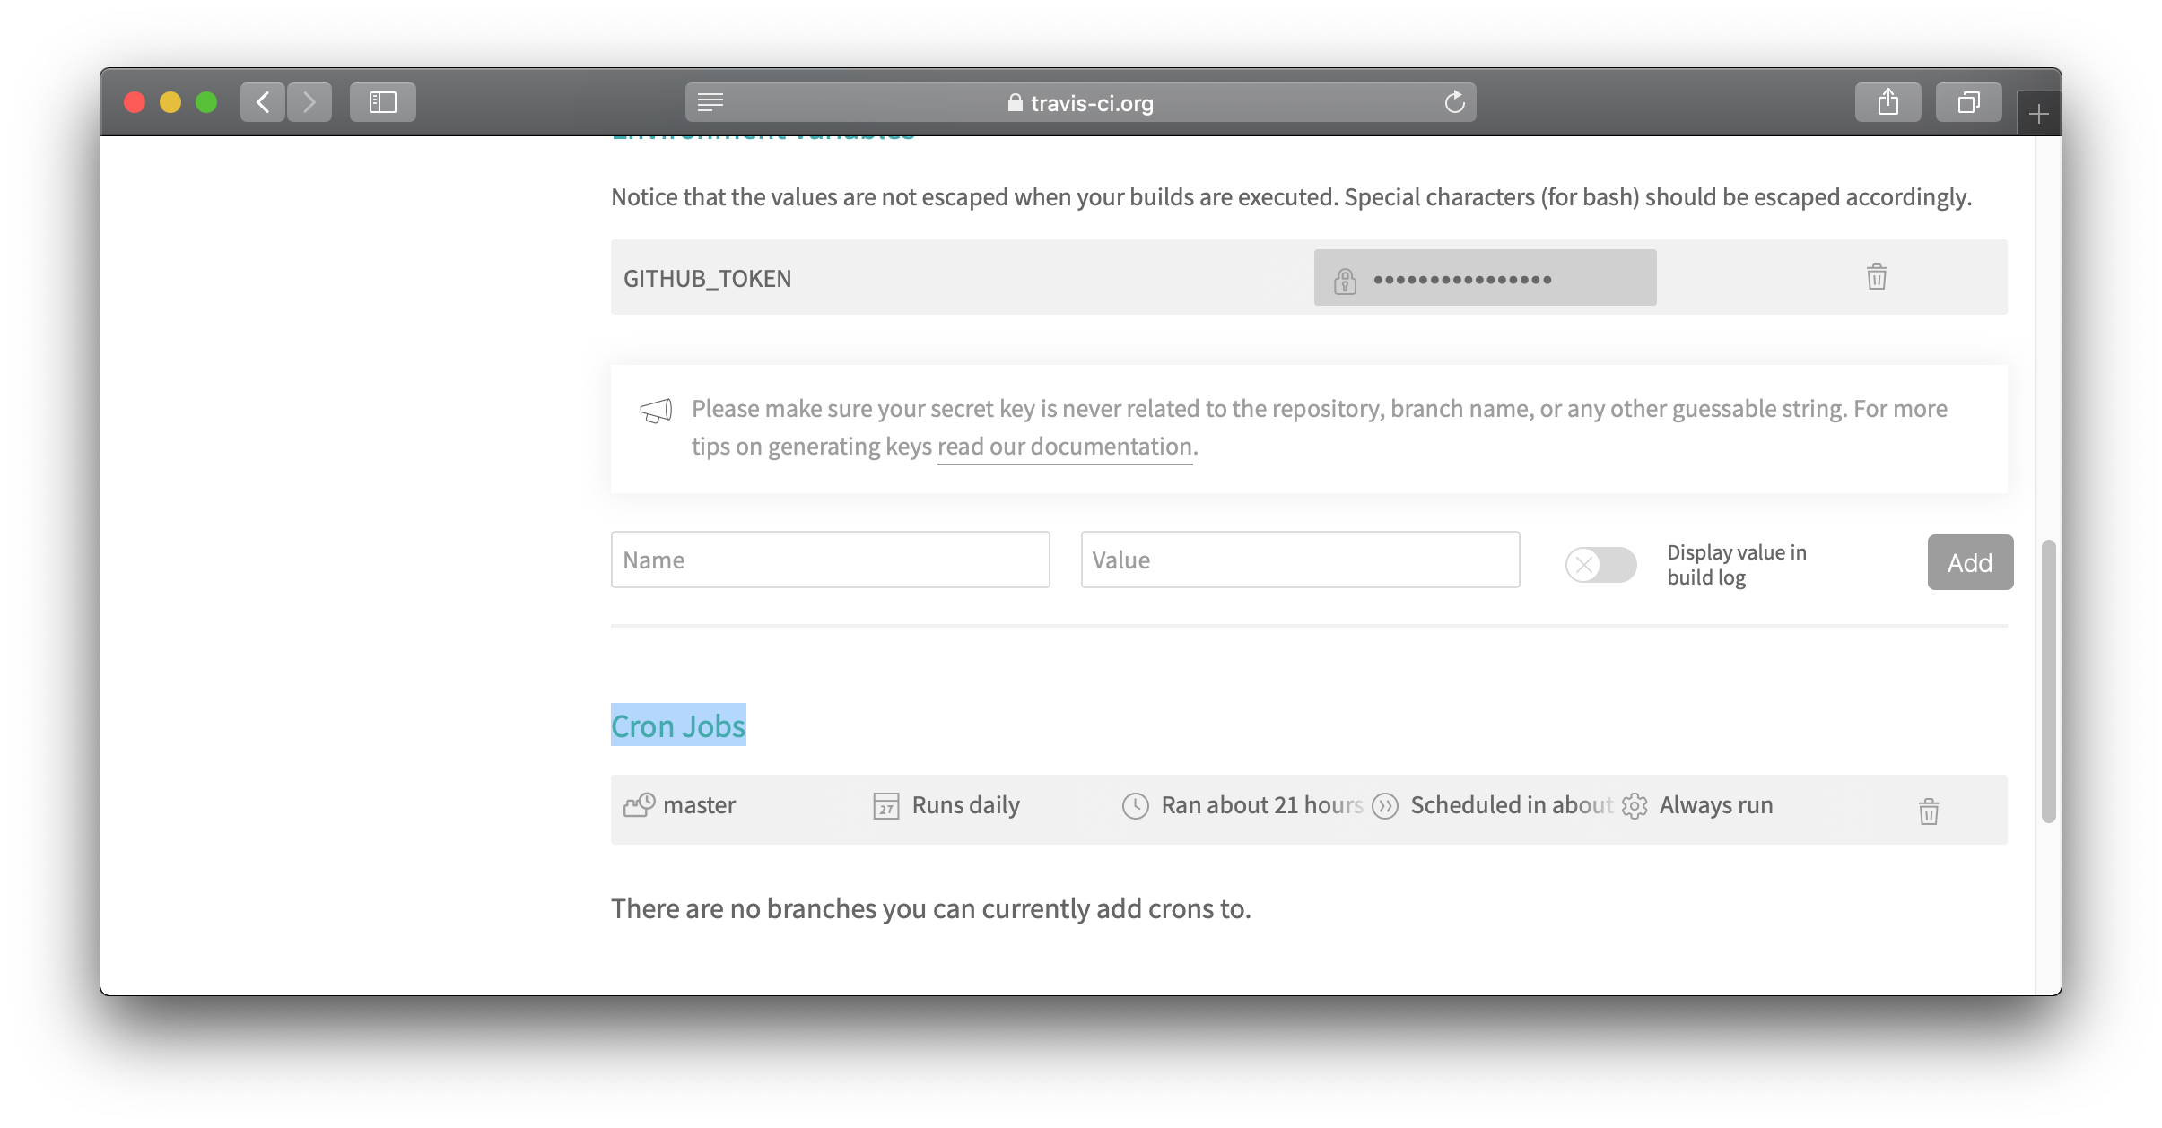Open a new tab

click(2038, 114)
